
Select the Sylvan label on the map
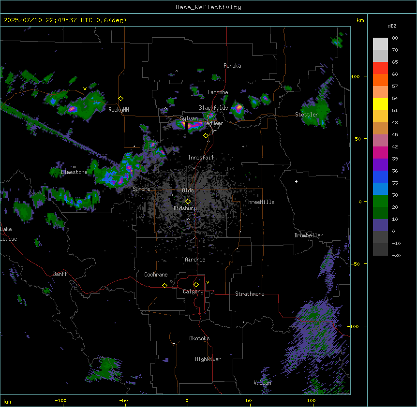pyautogui.click(x=189, y=118)
